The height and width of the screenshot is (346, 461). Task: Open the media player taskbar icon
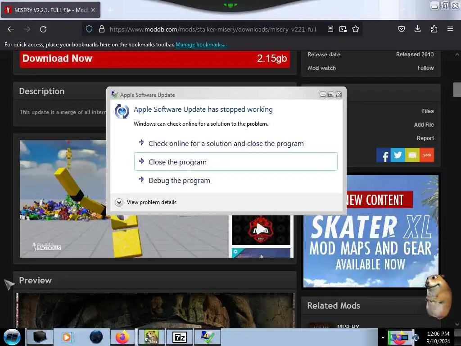pos(67,337)
